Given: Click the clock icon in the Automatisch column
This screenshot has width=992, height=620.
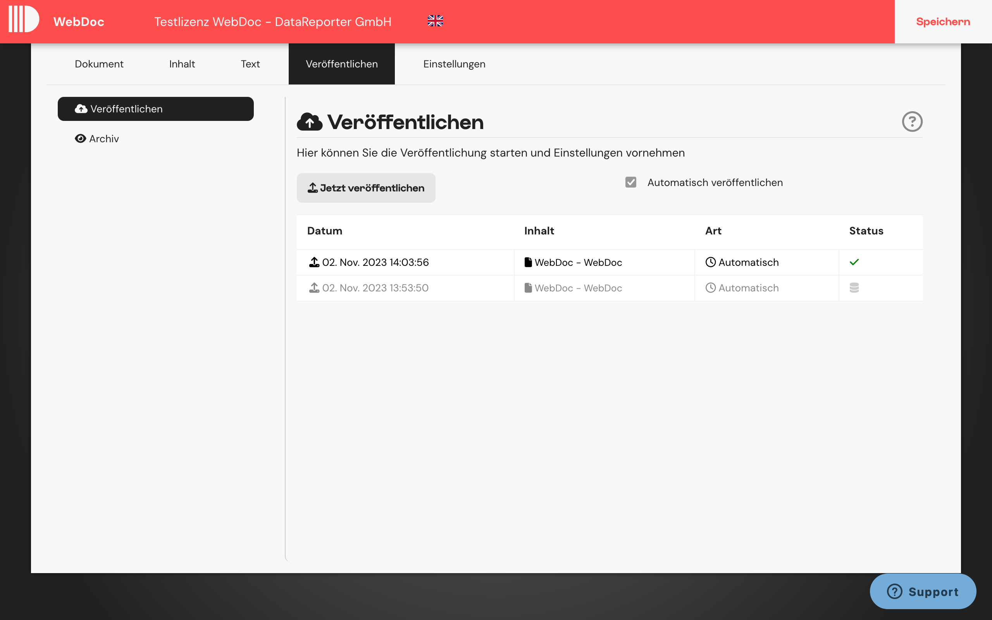Looking at the screenshot, I should click(x=710, y=262).
